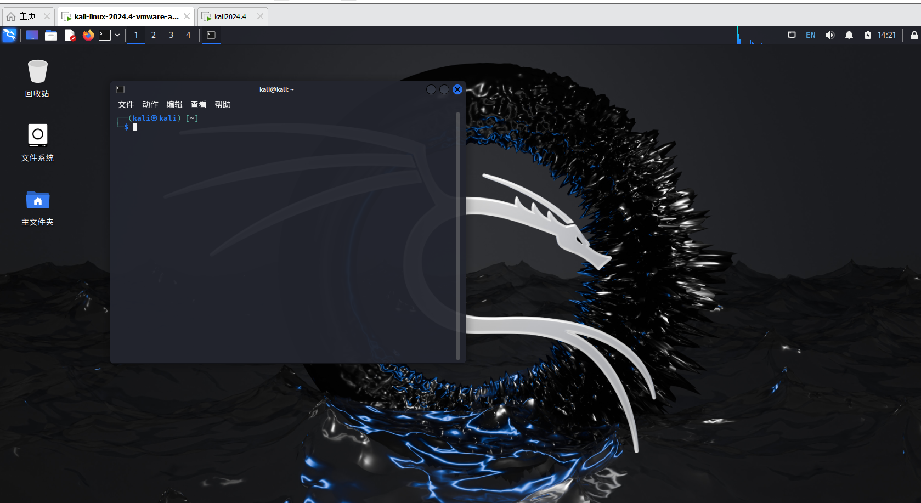Open the volume control icon
Image resolution: width=921 pixels, height=503 pixels.
(830, 35)
